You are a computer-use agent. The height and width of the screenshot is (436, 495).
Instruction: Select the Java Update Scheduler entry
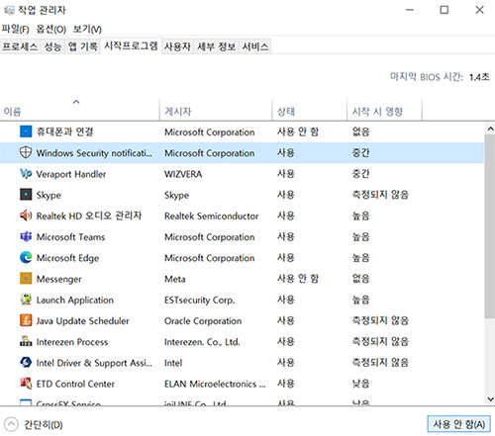[x=82, y=321]
